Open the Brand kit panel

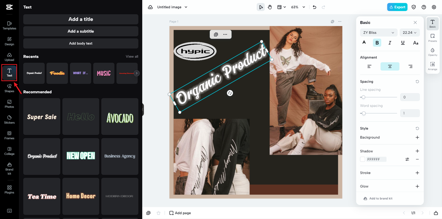pyautogui.click(x=9, y=169)
